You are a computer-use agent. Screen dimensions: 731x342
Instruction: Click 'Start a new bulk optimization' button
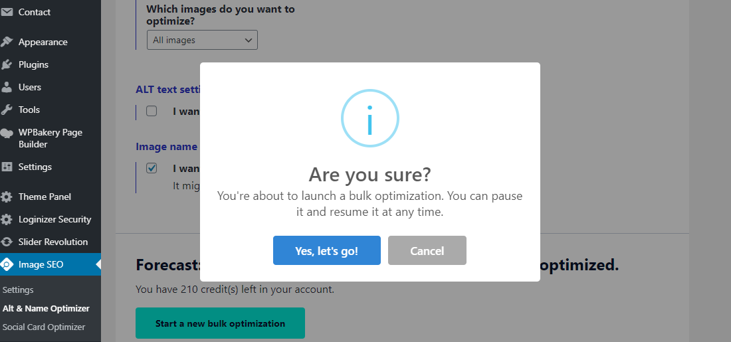220,323
